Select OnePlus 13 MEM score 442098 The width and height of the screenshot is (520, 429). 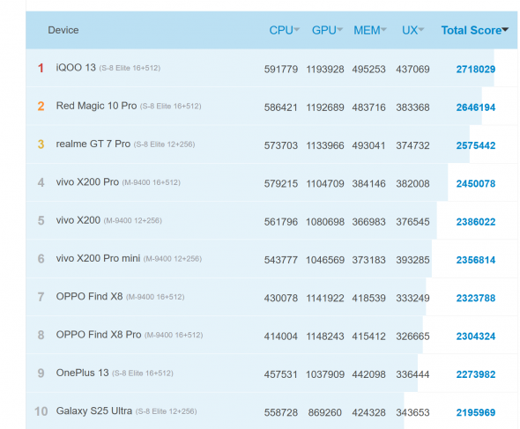(x=368, y=374)
